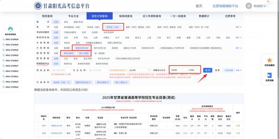Remove the 国家专项计划 selected condition tag
Screen dimensions: 279x139
click(x=90, y=83)
